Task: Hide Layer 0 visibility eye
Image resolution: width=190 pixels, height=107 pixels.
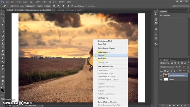Action: pos(161,79)
